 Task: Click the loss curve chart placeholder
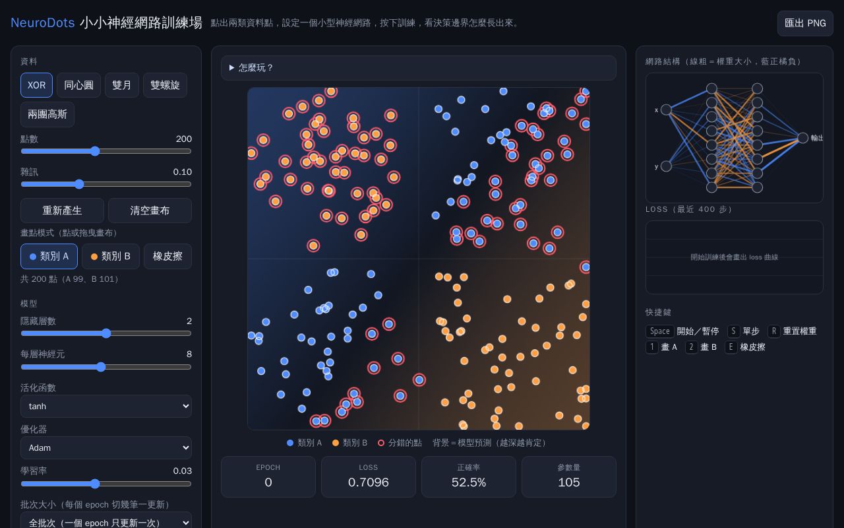735,257
